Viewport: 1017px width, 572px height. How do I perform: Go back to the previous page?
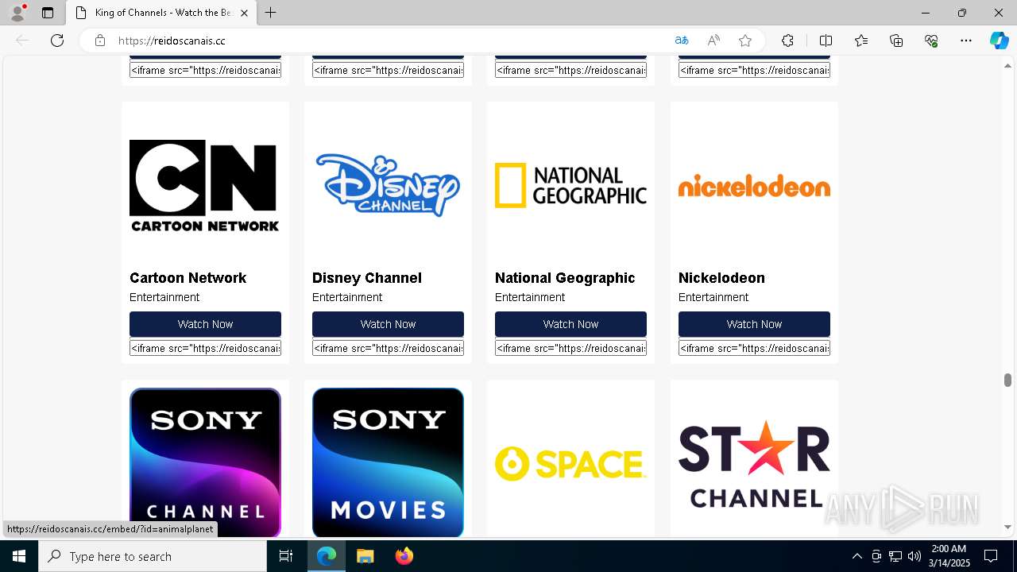[x=22, y=41]
